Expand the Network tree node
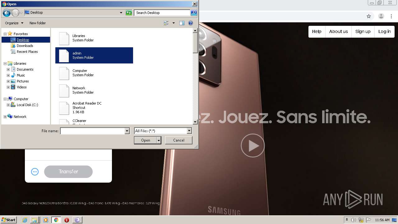 (5, 117)
